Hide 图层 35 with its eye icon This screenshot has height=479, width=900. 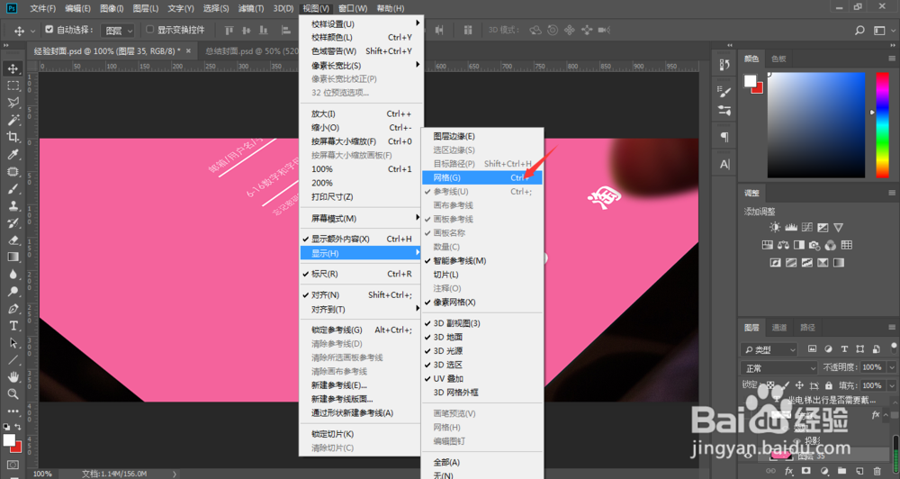(x=750, y=456)
